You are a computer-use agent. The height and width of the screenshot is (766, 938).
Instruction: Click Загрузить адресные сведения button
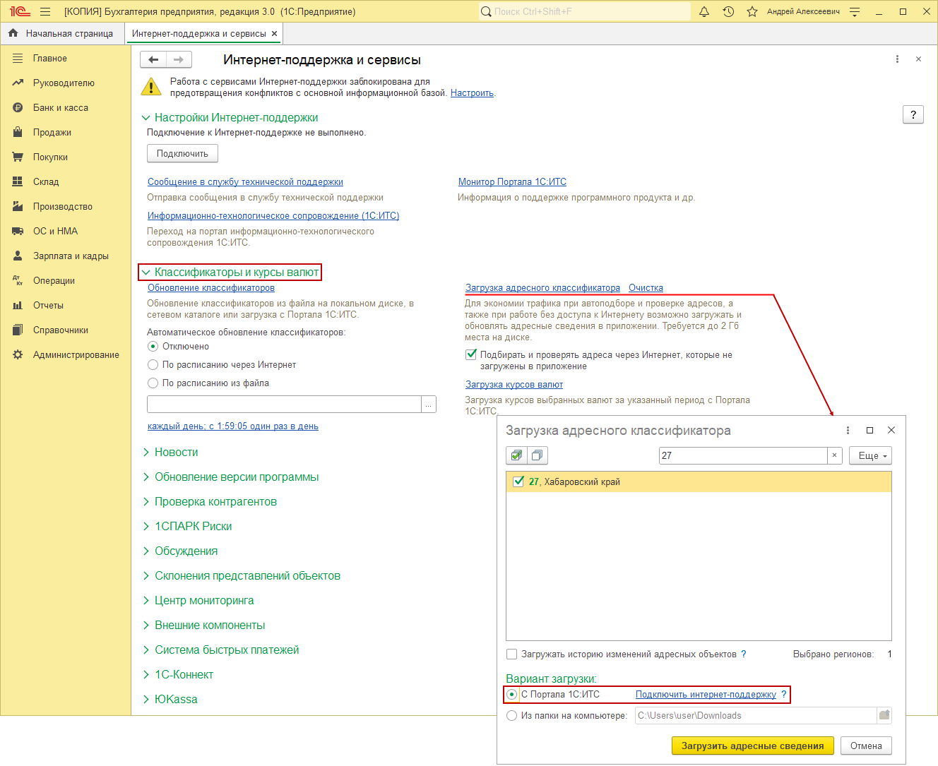coord(753,746)
